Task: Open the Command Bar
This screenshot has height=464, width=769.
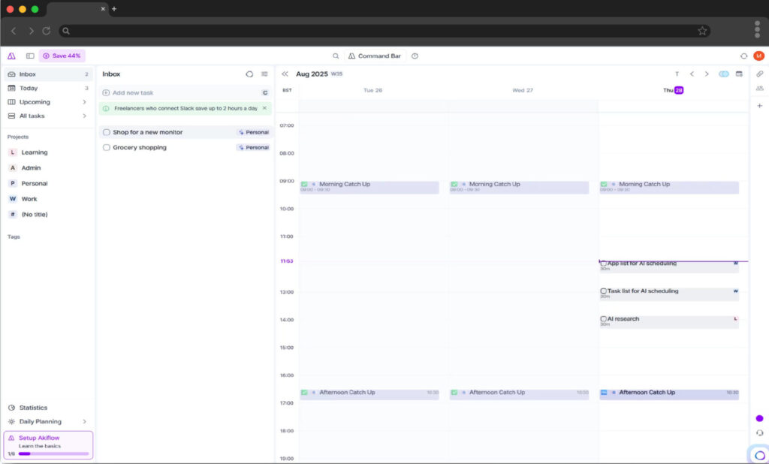Action: point(375,56)
